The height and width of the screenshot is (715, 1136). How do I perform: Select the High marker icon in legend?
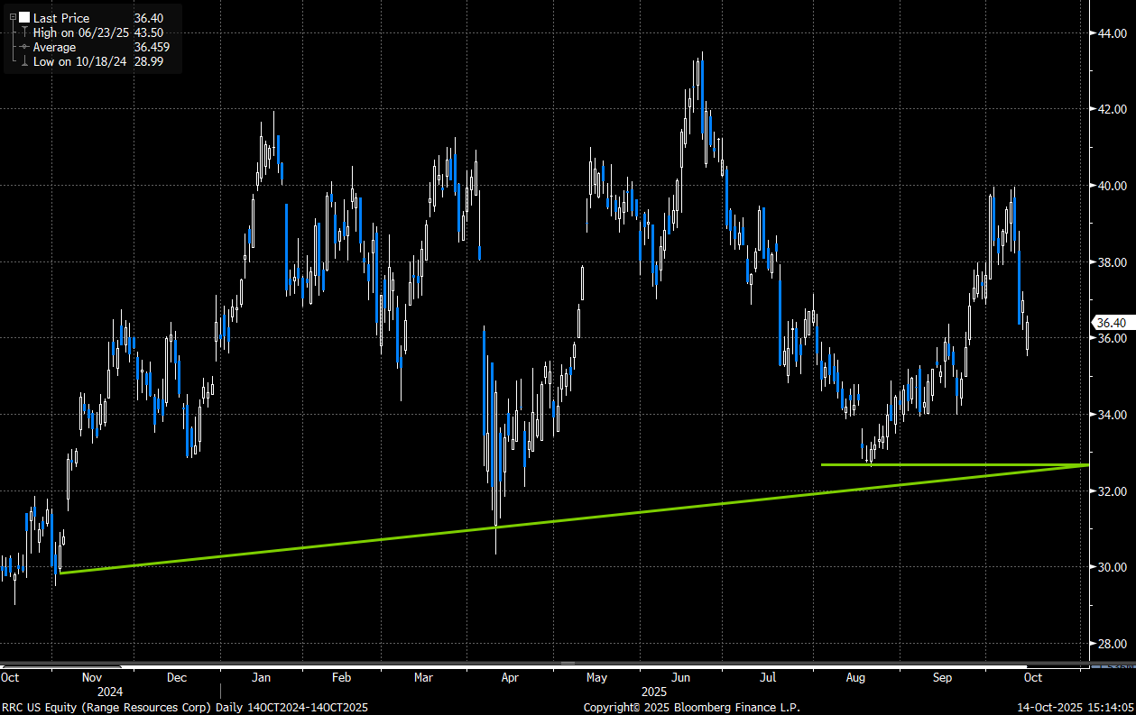tap(23, 32)
